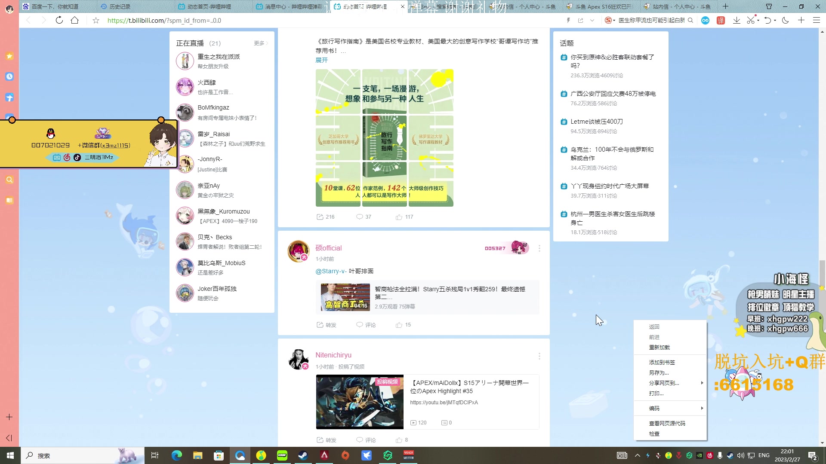The width and height of the screenshot is (826, 464).
Task: Go to browser home page icon
Action: [75, 20]
